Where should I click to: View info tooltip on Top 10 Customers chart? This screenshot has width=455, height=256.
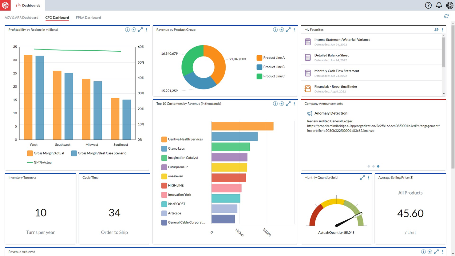pyautogui.click(x=275, y=104)
